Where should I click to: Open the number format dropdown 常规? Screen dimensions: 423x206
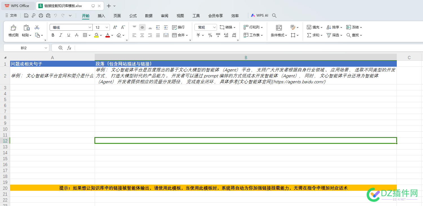click(x=214, y=27)
